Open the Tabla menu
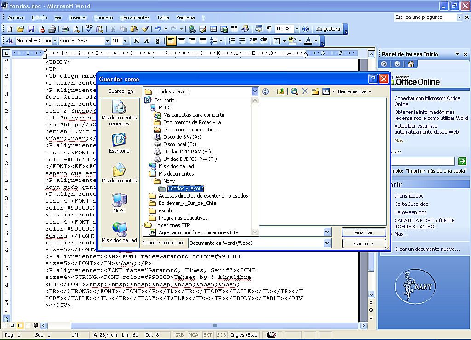471x340 pixels. (x=163, y=17)
